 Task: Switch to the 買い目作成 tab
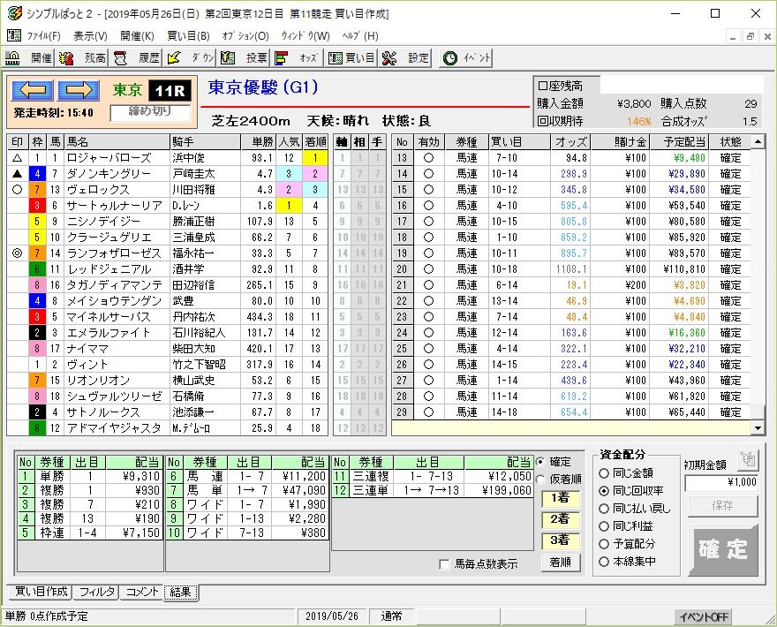(41, 592)
